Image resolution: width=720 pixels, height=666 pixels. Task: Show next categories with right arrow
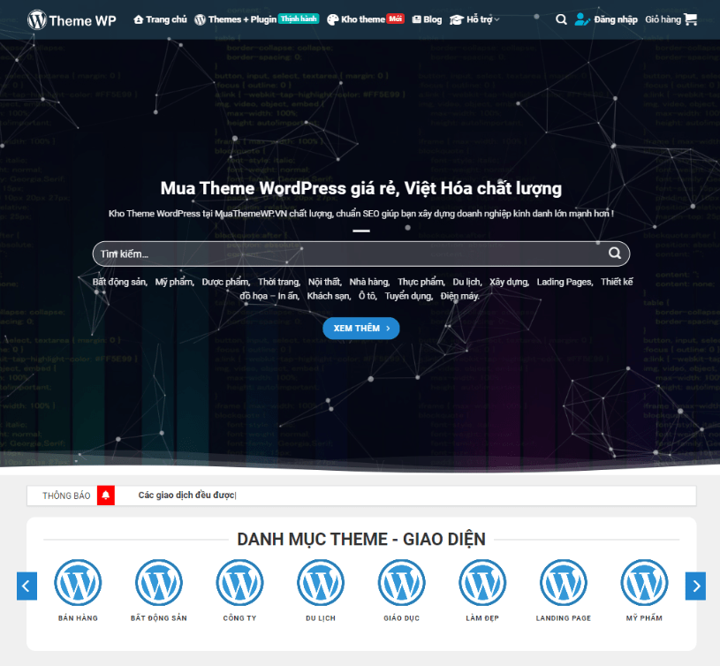point(695,586)
